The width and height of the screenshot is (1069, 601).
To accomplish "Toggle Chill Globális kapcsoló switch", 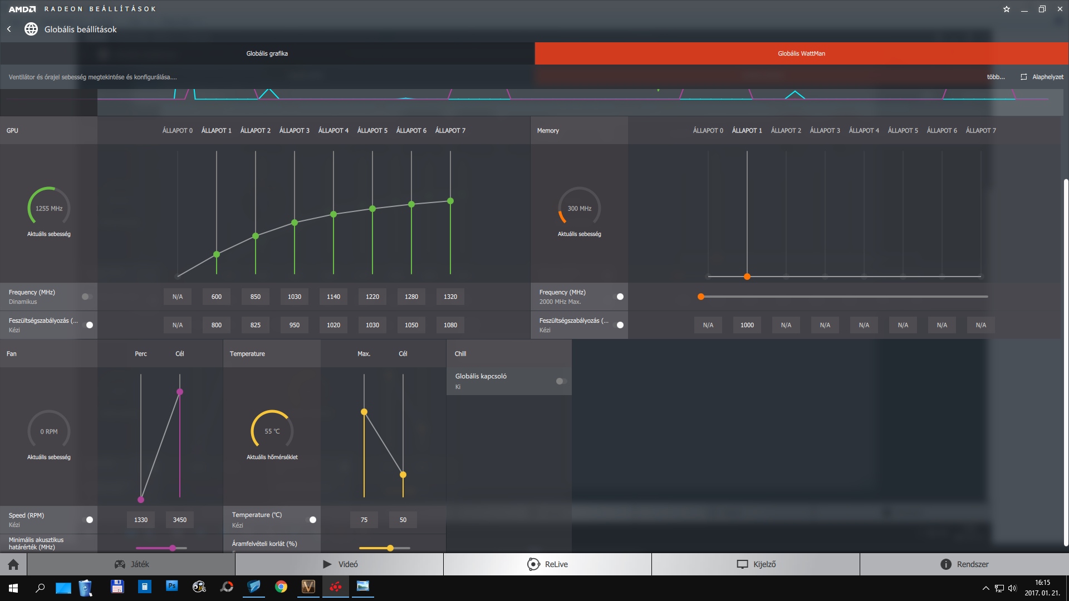I will tap(561, 381).
